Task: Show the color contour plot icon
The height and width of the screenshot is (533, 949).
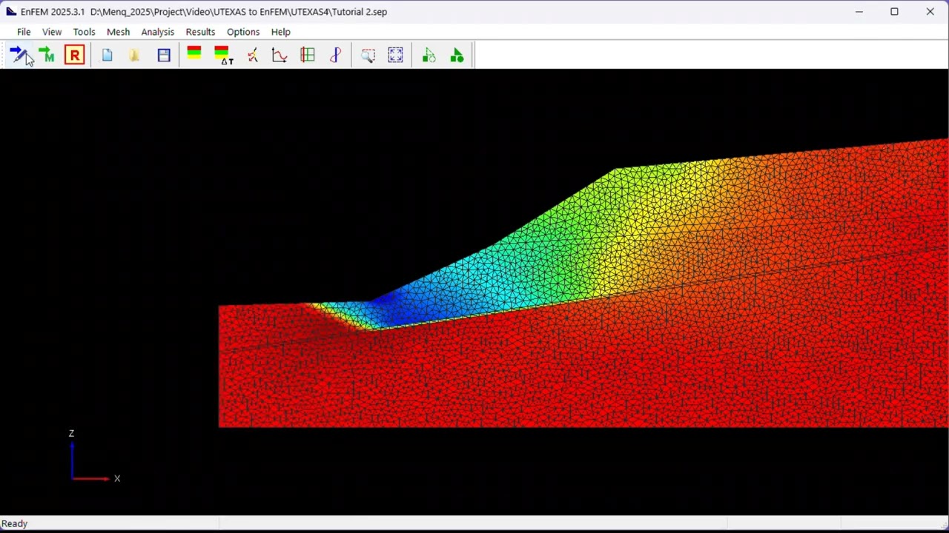Action: [194, 54]
